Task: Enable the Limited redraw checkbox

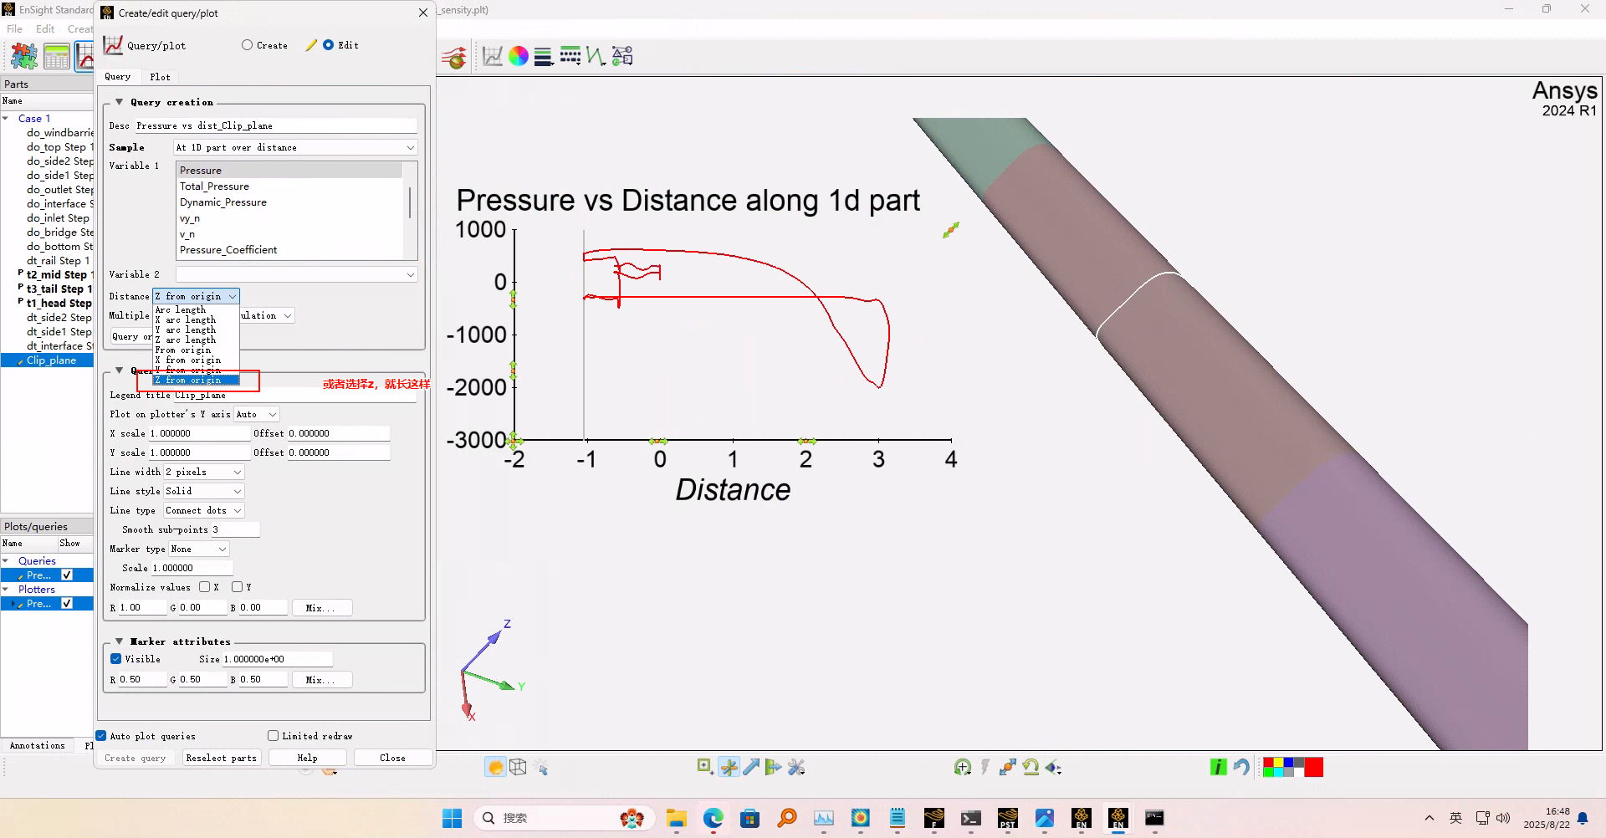Action: pos(273,736)
